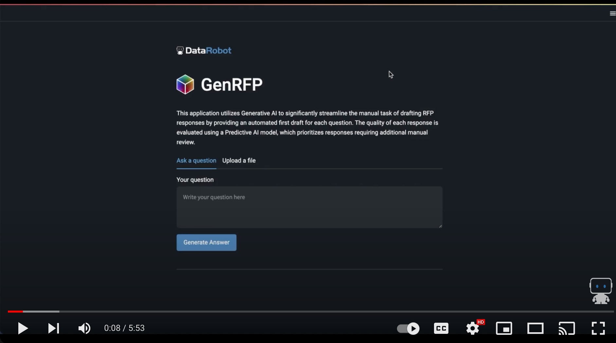Click the video progress bar
This screenshot has width=616, height=343.
311,312
